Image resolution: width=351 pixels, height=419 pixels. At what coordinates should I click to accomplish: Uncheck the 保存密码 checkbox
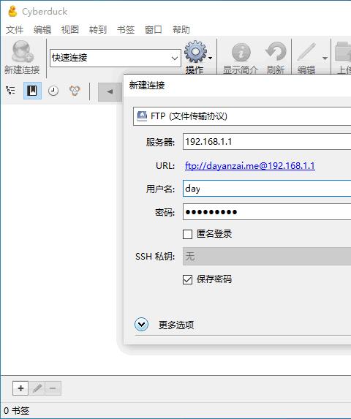187,280
